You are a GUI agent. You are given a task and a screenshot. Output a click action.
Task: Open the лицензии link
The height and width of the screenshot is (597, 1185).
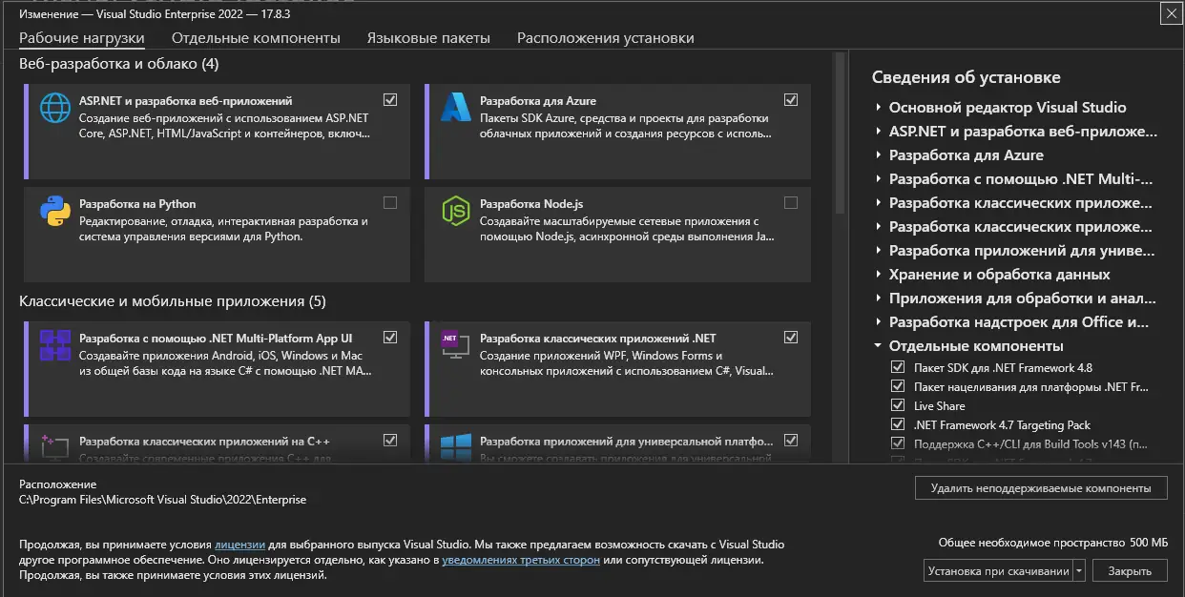tap(239, 544)
